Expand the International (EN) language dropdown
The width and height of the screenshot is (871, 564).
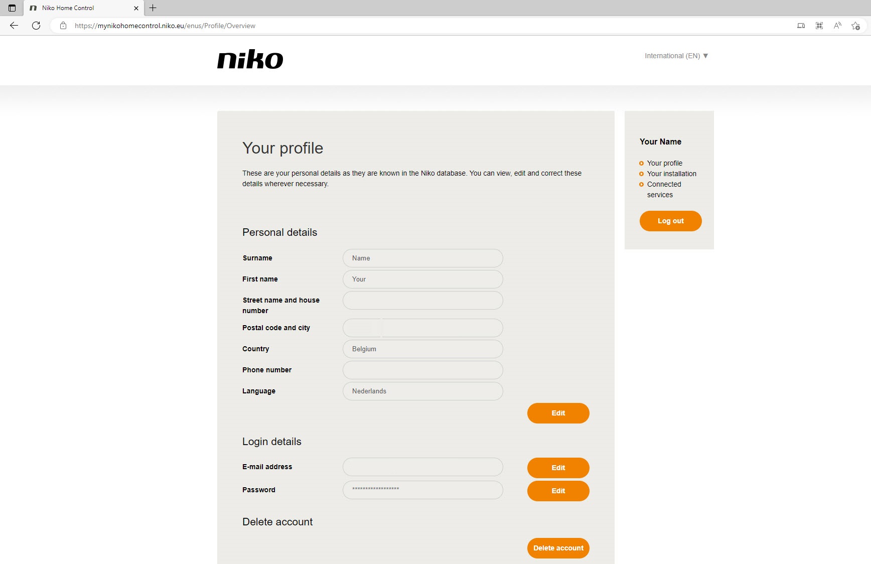click(676, 56)
